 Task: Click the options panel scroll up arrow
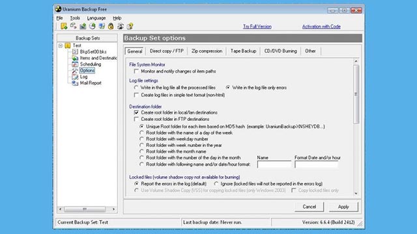click(x=356, y=61)
